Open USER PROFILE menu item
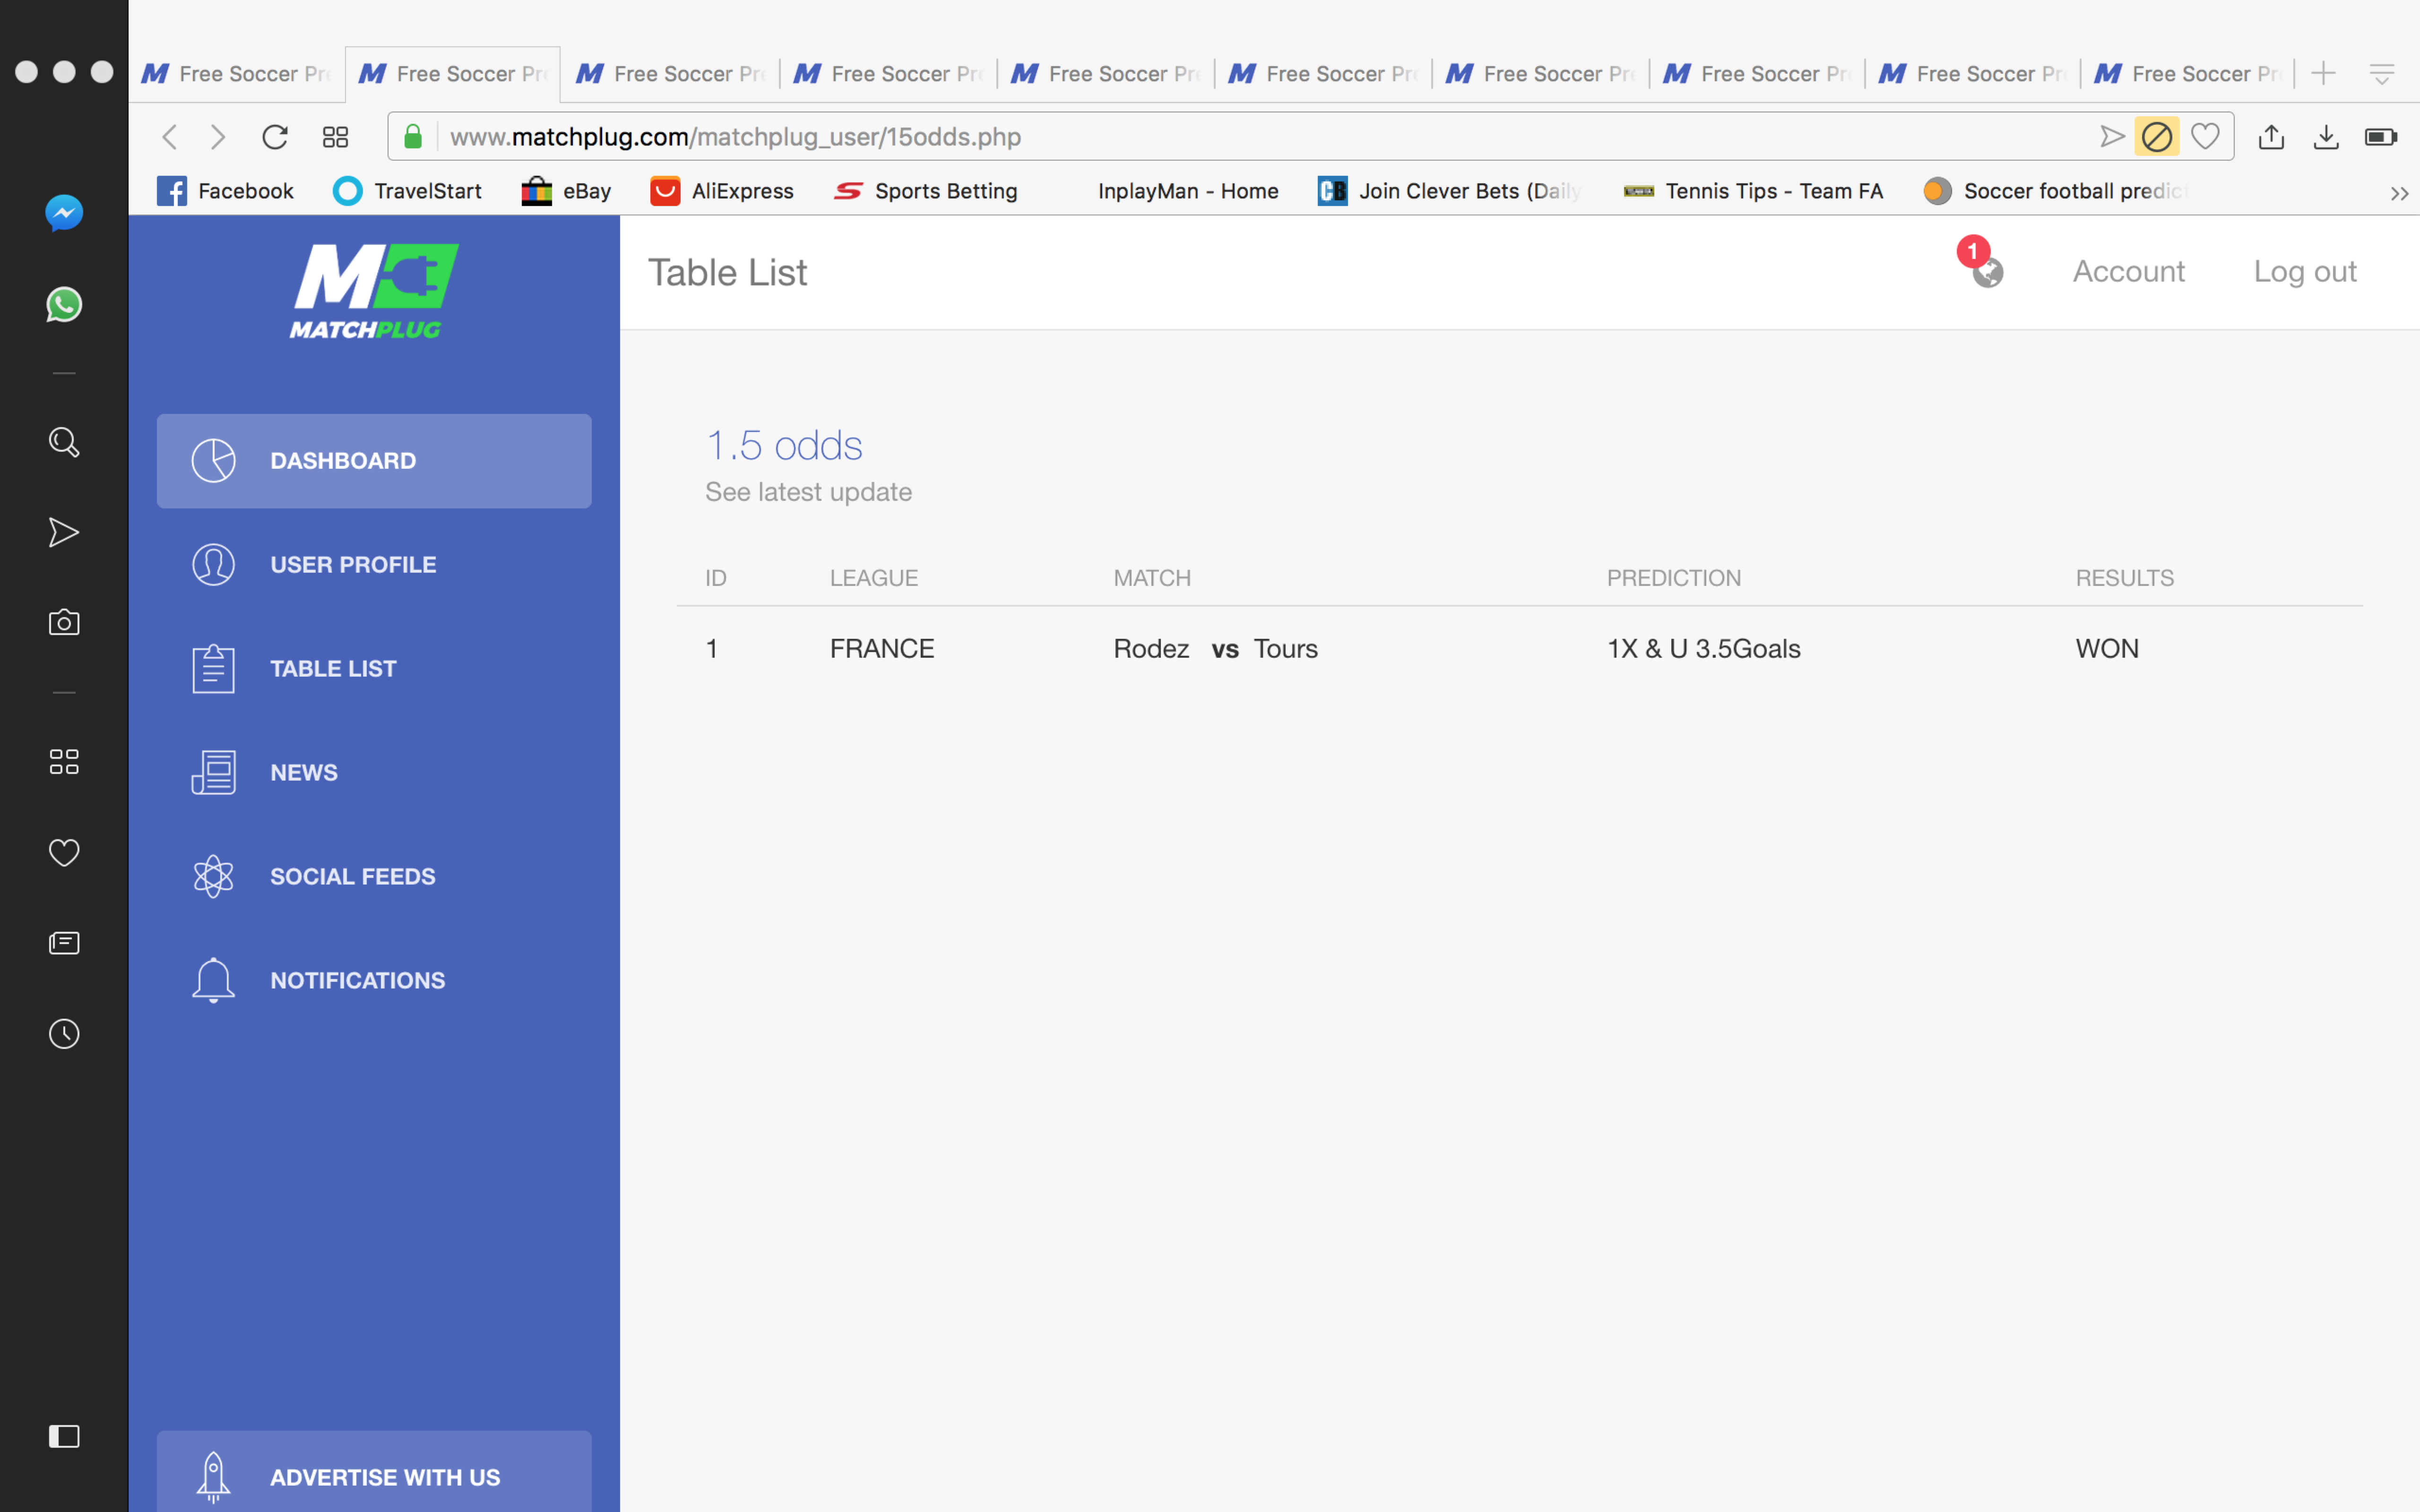This screenshot has width=2420, height=1512. click(374, 565)
